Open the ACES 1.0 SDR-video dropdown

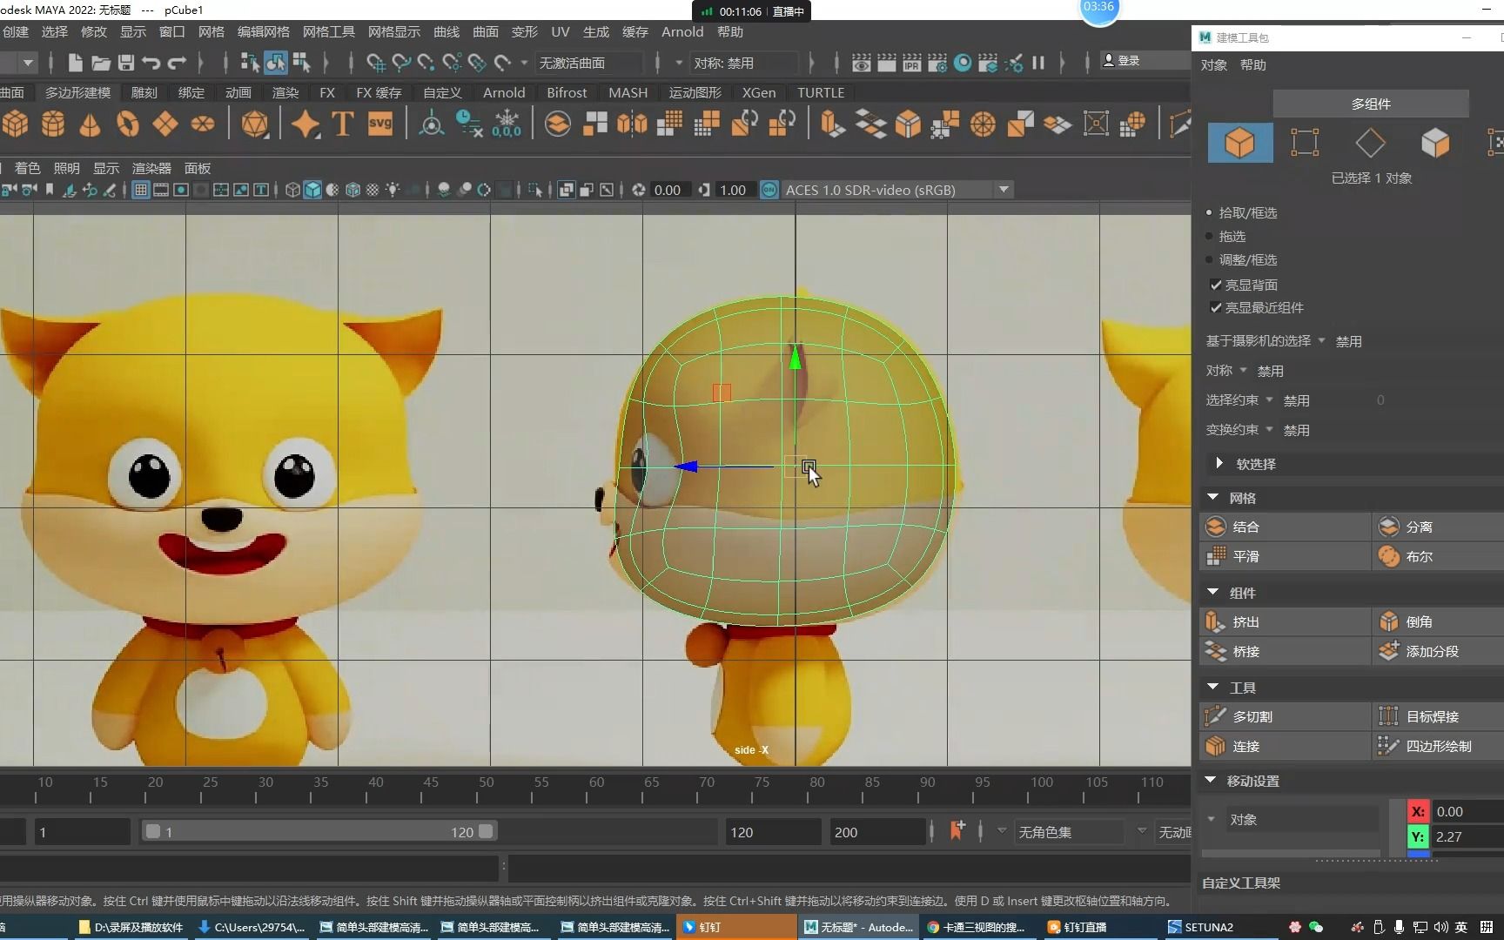point(1004,190)
